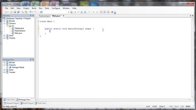Close the File View panel
This screenshot has width=196, height=110.
(33, 16)
